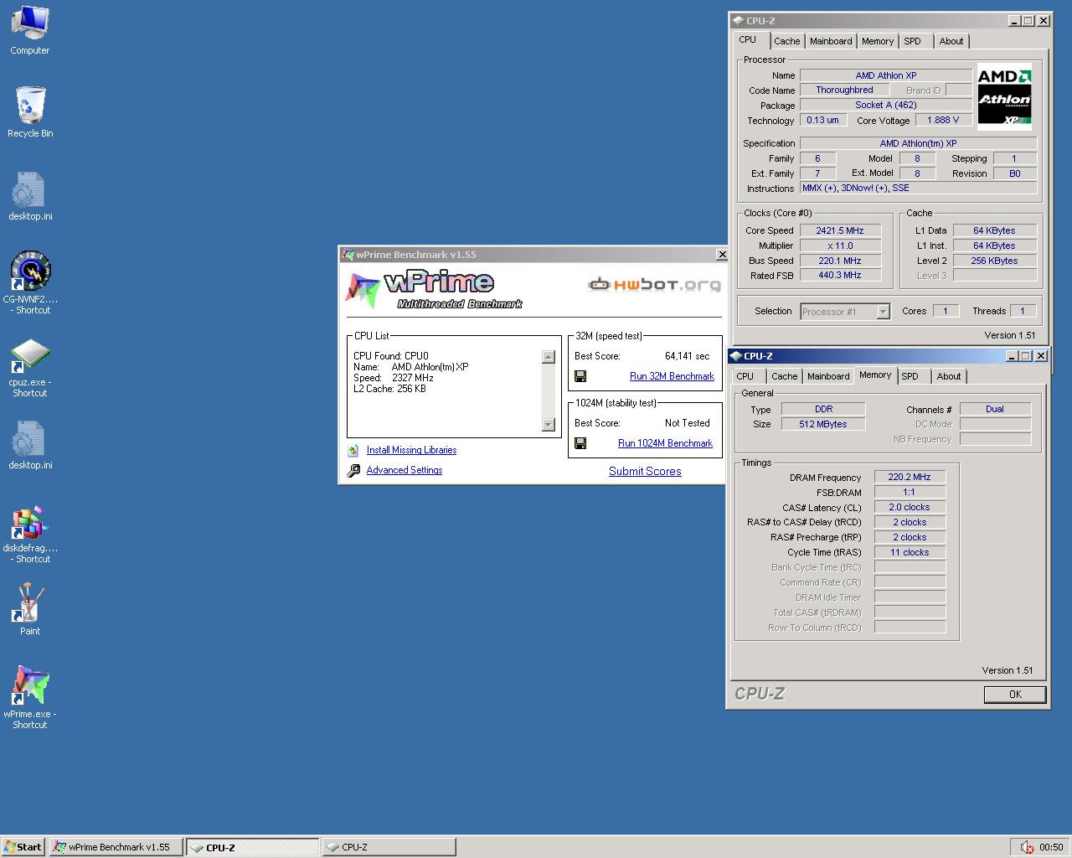
Task: Open Mainboard tab in upper CPU-Z window
Action: pyautogui.click(x=831, y=41)
